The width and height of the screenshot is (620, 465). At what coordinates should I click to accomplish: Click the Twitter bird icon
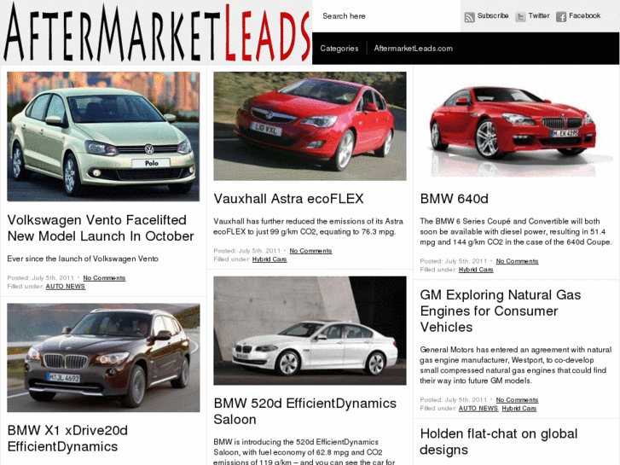pos(521,16)
